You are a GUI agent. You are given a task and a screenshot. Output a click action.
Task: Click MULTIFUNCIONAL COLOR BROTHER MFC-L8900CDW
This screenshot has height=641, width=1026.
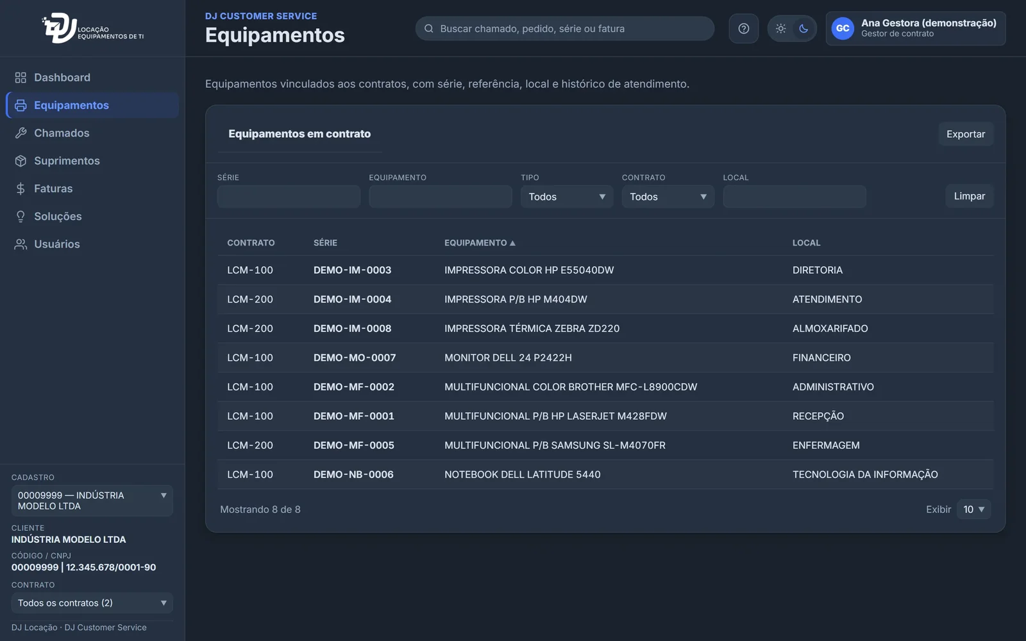(571, 387)
